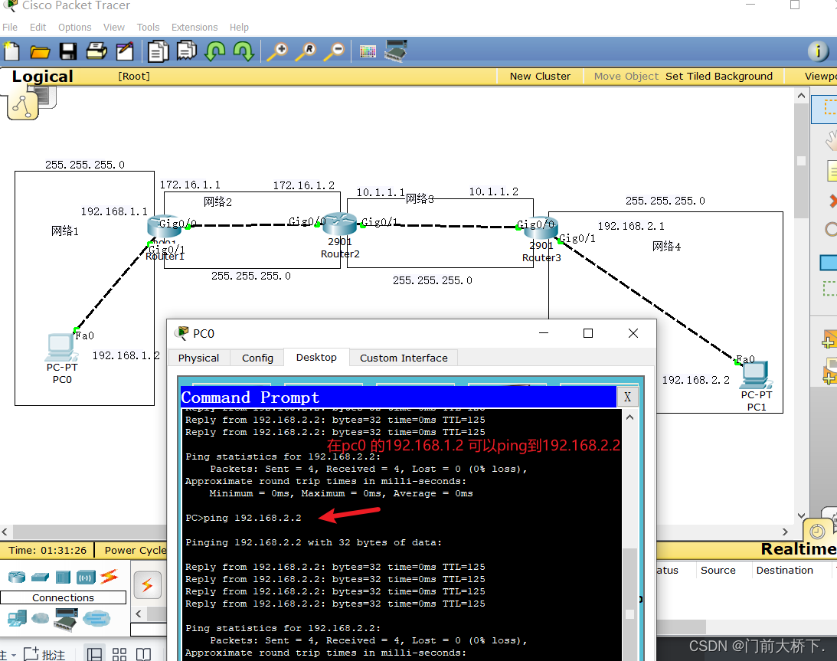Open the Help menu
This screenshot has width=837, height=661.
pos(239,28)
